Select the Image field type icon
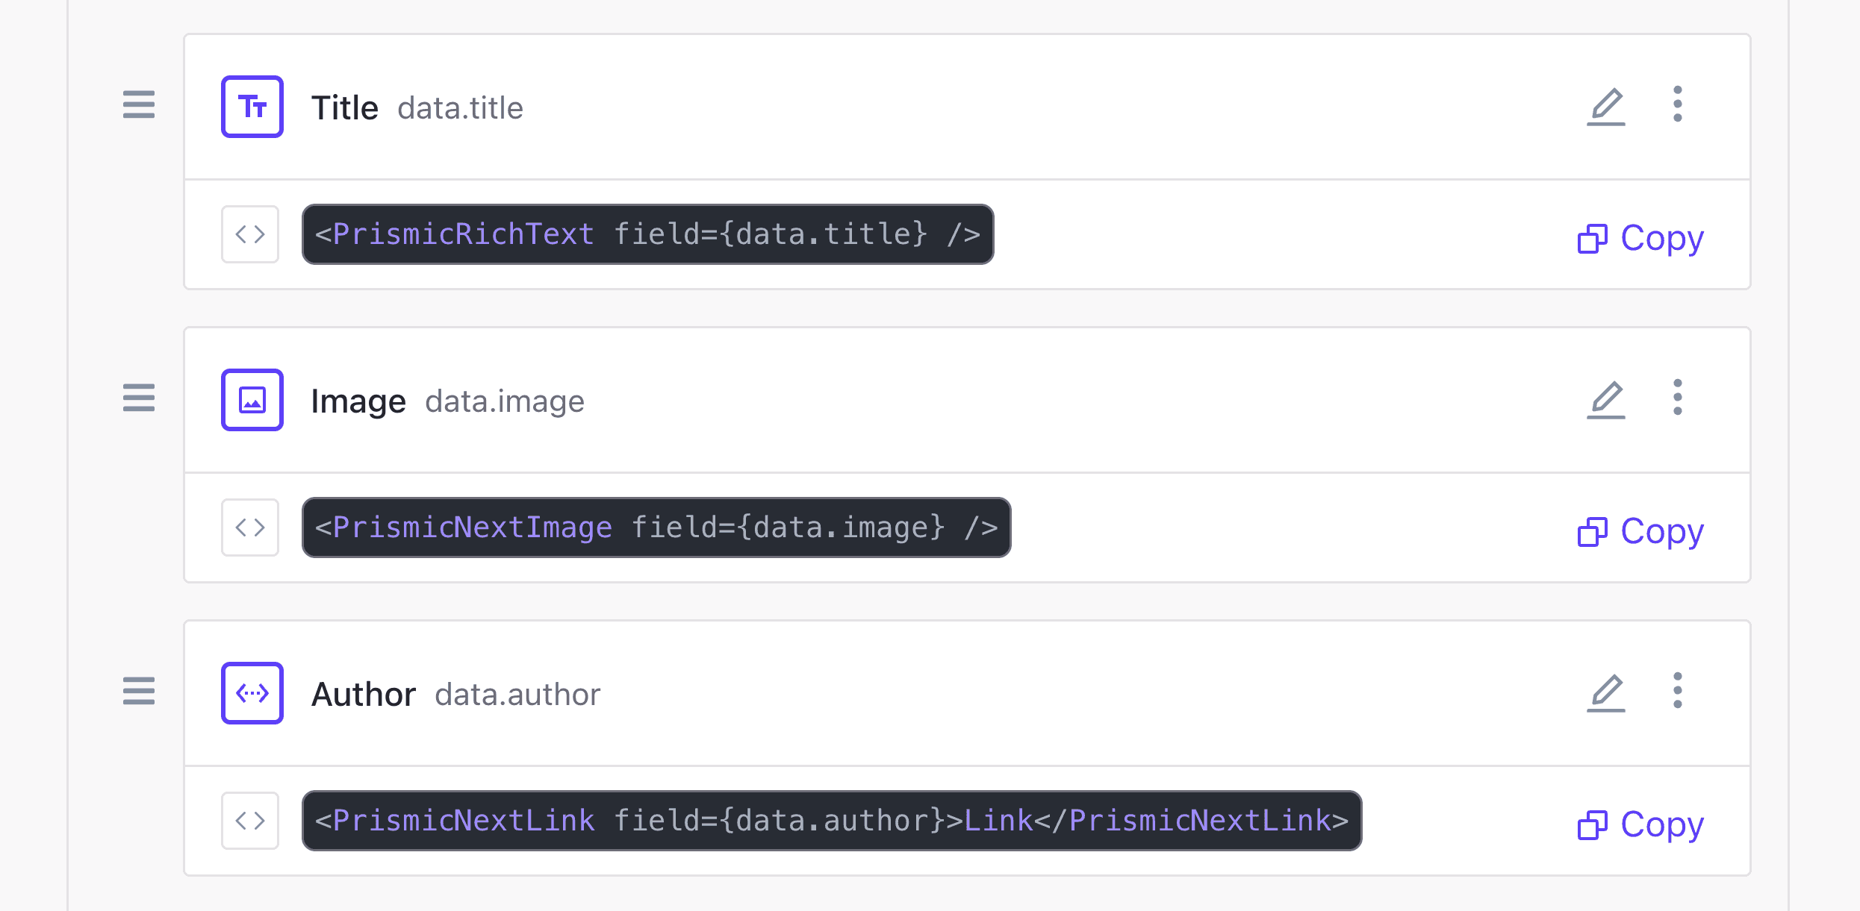Screen dimensions: 1860x911 pyautogui.click(x=252, y=400)
